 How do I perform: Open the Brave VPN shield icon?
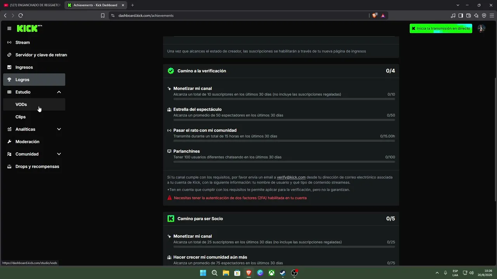(484, 15)
